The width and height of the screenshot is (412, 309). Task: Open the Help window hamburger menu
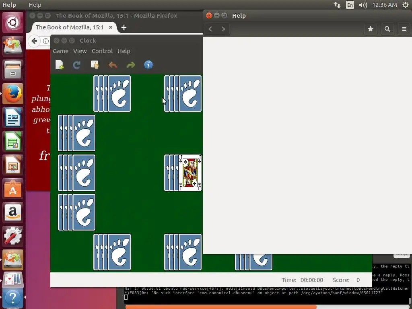(404, 29)
